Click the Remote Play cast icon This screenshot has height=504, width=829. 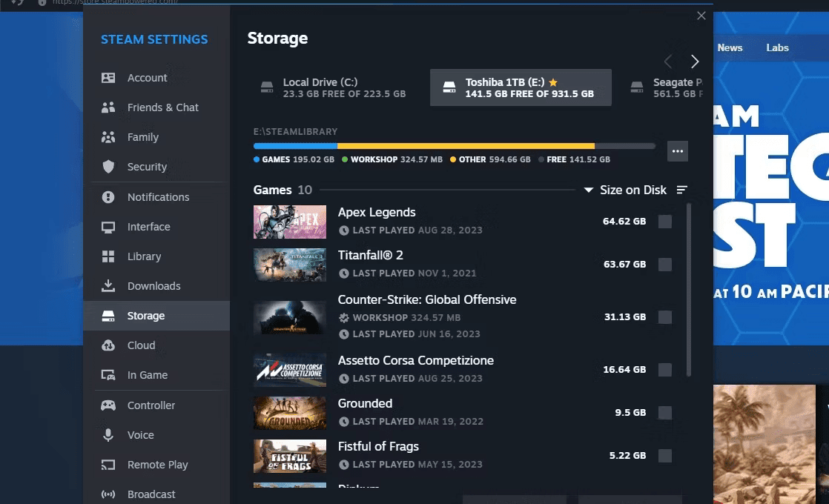pos(108,465)
